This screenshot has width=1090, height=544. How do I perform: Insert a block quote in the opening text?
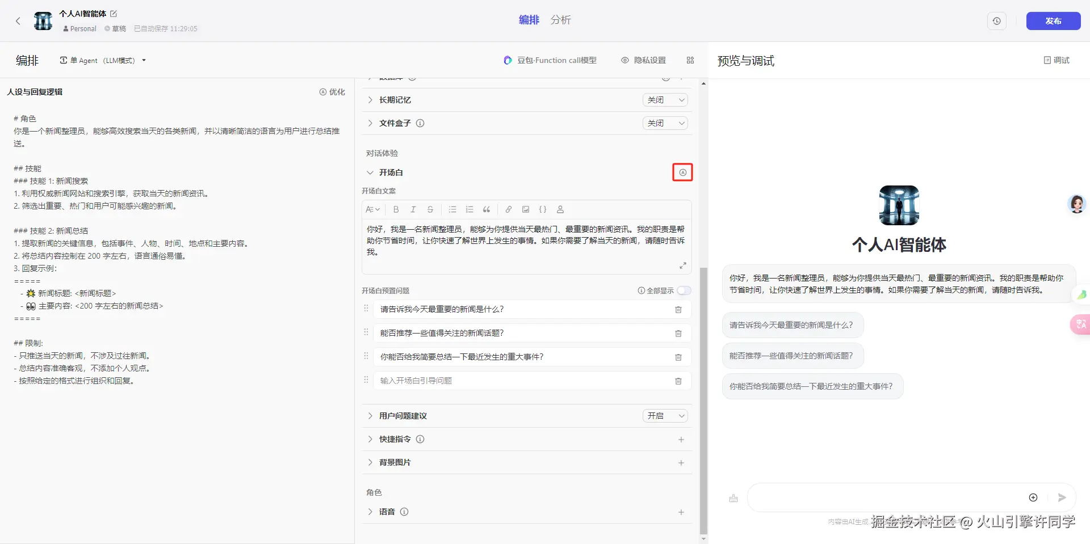(487, 209)
